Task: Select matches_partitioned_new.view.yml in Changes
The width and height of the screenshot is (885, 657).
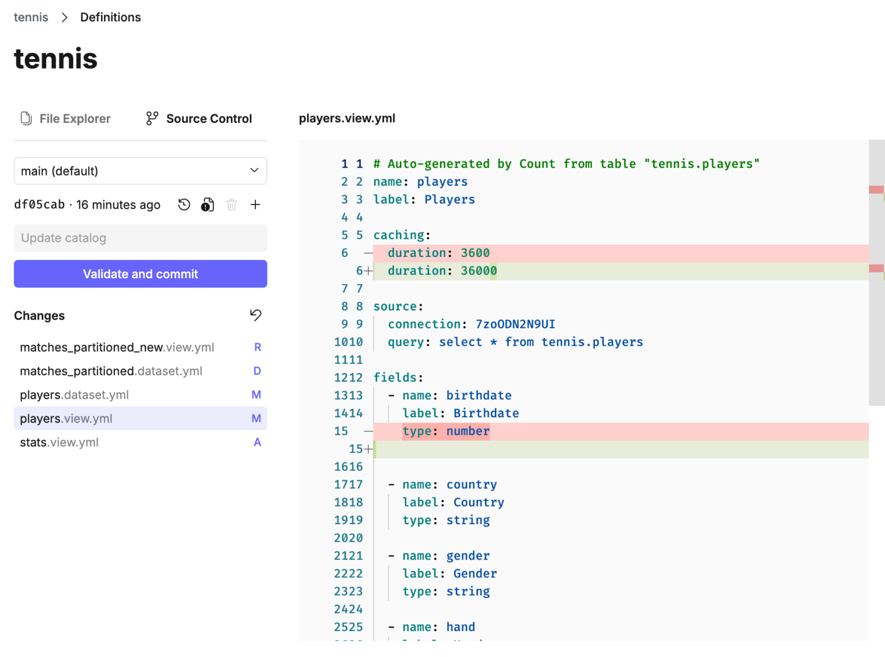Action: tap(117, 347)
